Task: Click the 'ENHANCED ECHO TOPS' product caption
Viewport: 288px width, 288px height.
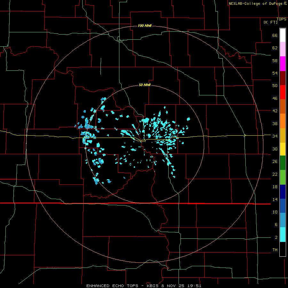Action: (112, 286)
